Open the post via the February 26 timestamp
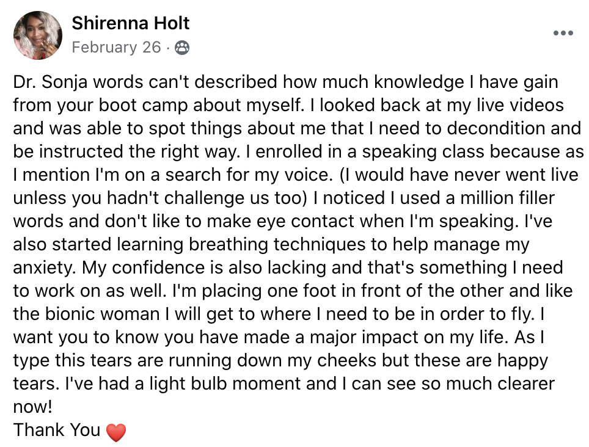 (117, 48)
